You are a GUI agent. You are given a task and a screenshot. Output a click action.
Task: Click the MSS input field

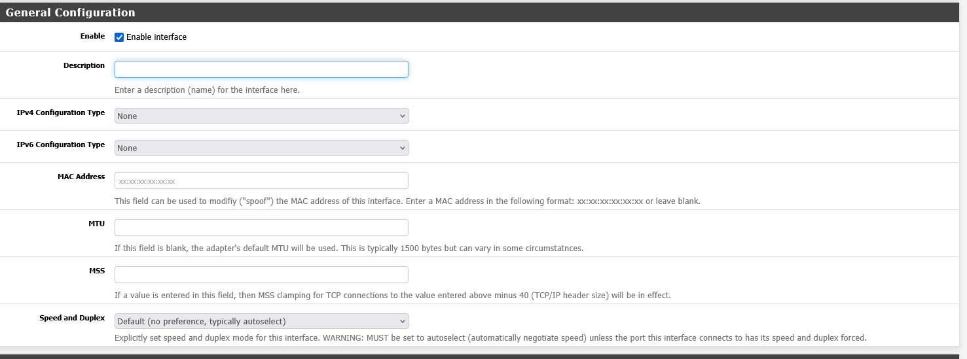tap(261, 275)
